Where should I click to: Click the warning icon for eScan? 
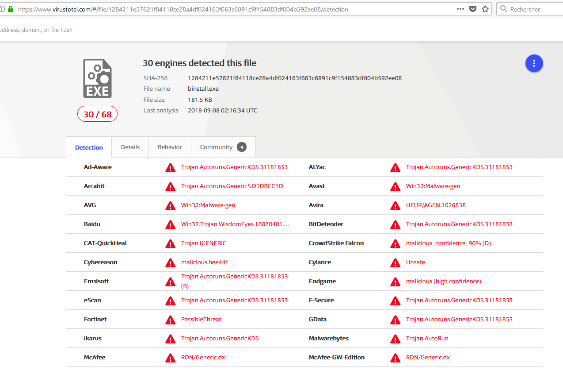click(170, 301)
